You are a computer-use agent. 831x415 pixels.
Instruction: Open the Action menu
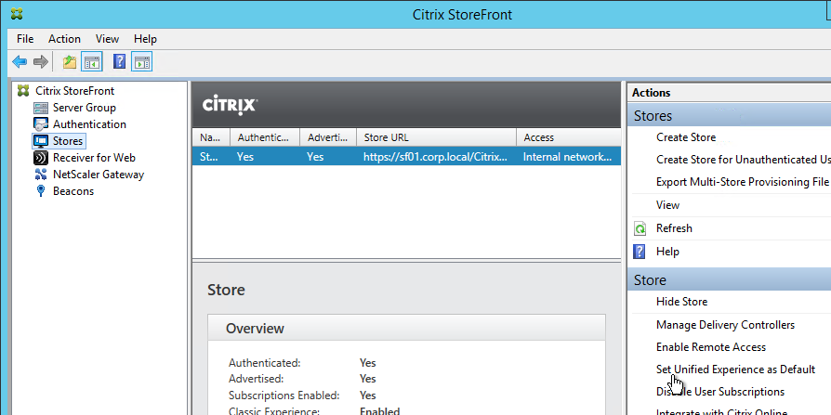click(65, 39)
